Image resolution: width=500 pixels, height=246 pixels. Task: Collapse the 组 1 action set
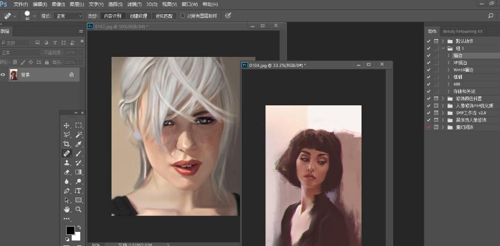coord(443,48)
